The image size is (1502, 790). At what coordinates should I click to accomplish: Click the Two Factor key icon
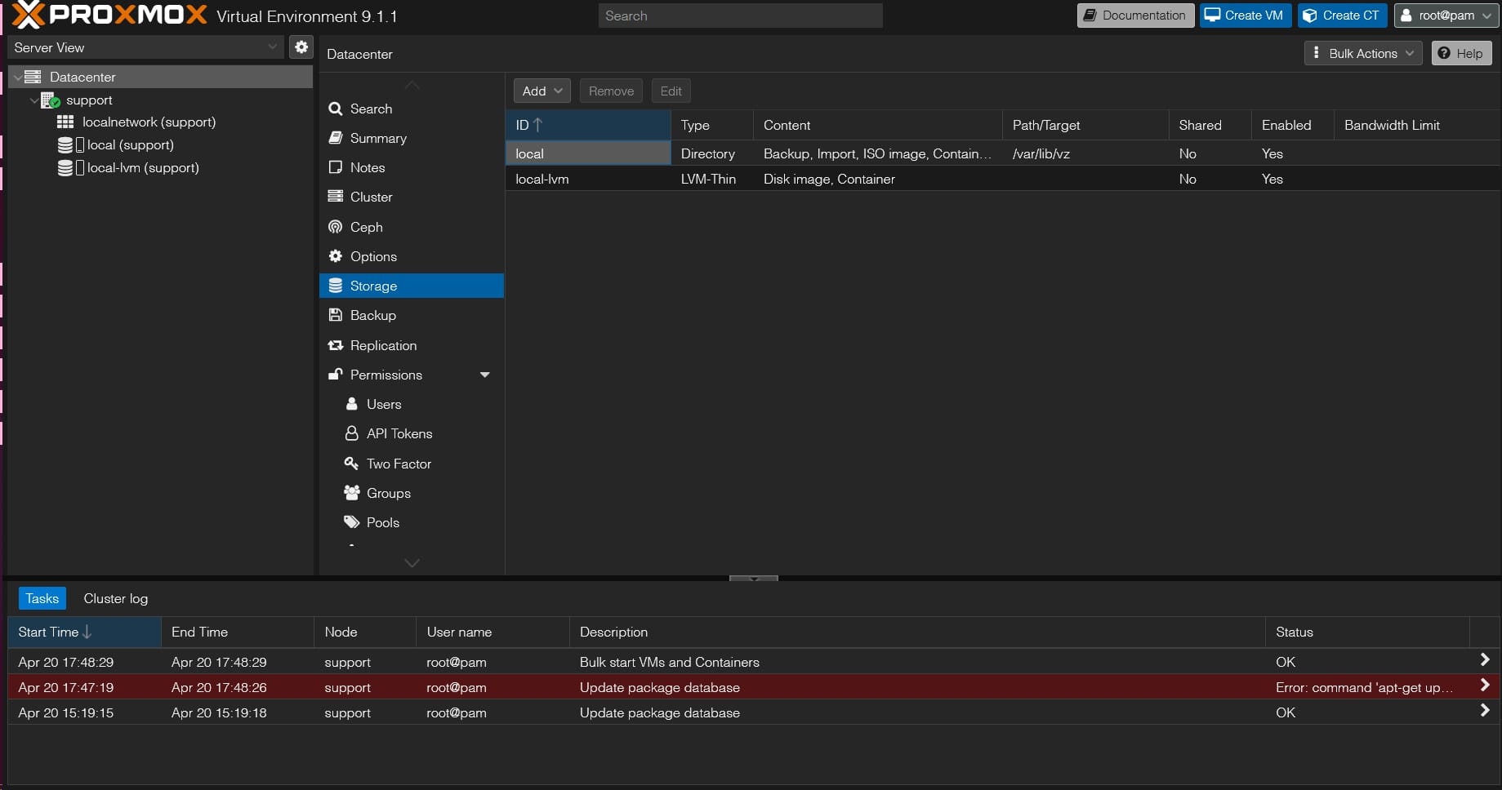click(x=352, y=464)
